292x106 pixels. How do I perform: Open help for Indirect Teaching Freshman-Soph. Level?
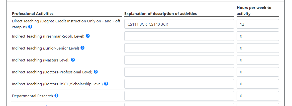point(88,36)
